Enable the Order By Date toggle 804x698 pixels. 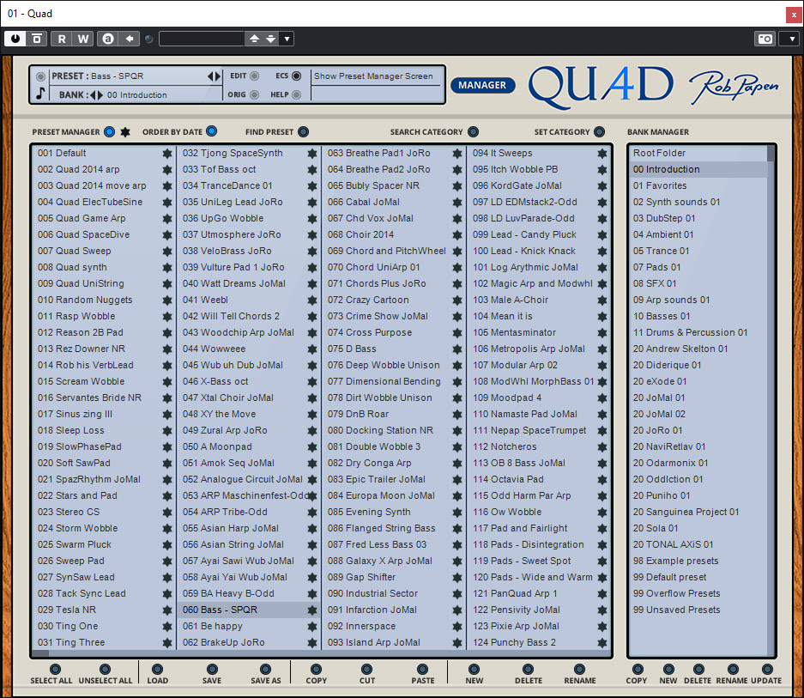(211, 132)
